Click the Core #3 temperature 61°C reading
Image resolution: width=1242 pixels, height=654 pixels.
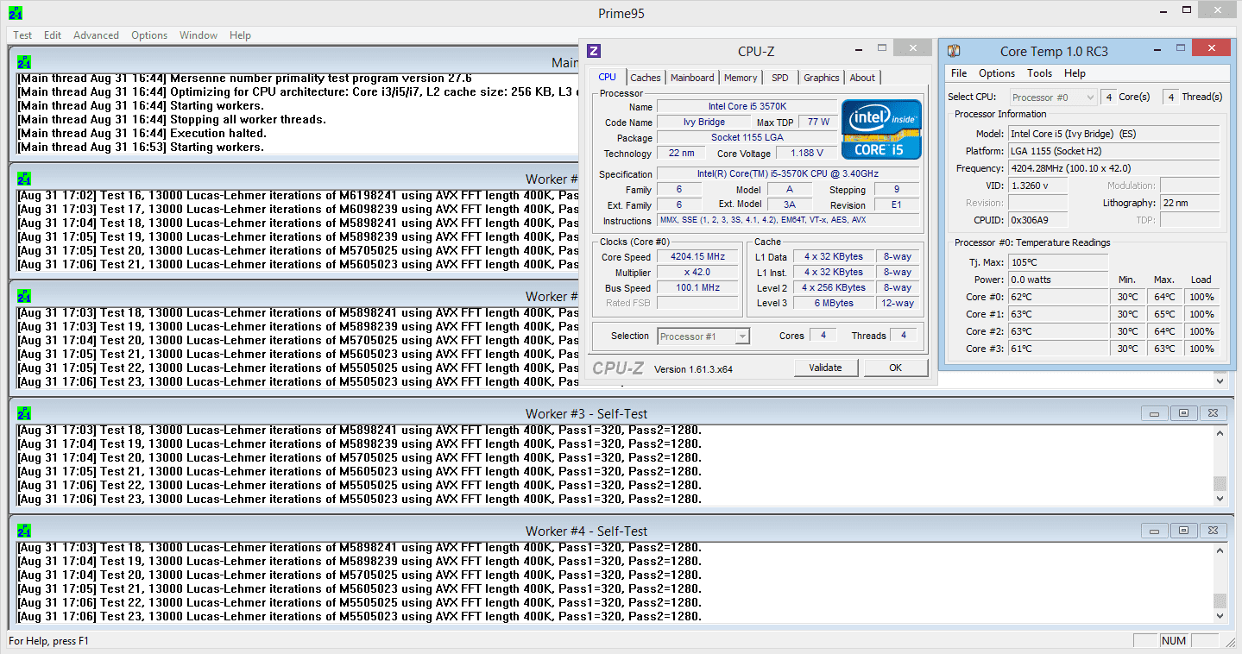point(1058,349)
